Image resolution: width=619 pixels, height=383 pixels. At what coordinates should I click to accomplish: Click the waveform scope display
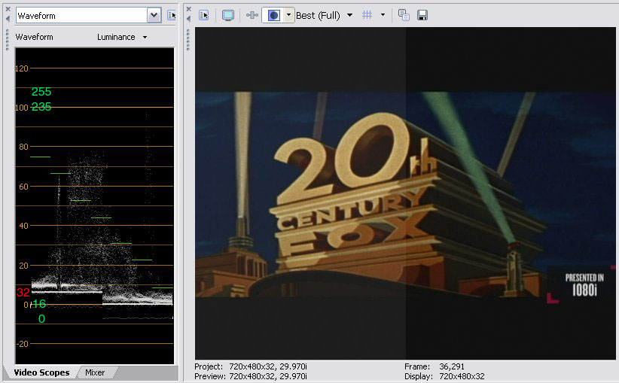(94, 205)
